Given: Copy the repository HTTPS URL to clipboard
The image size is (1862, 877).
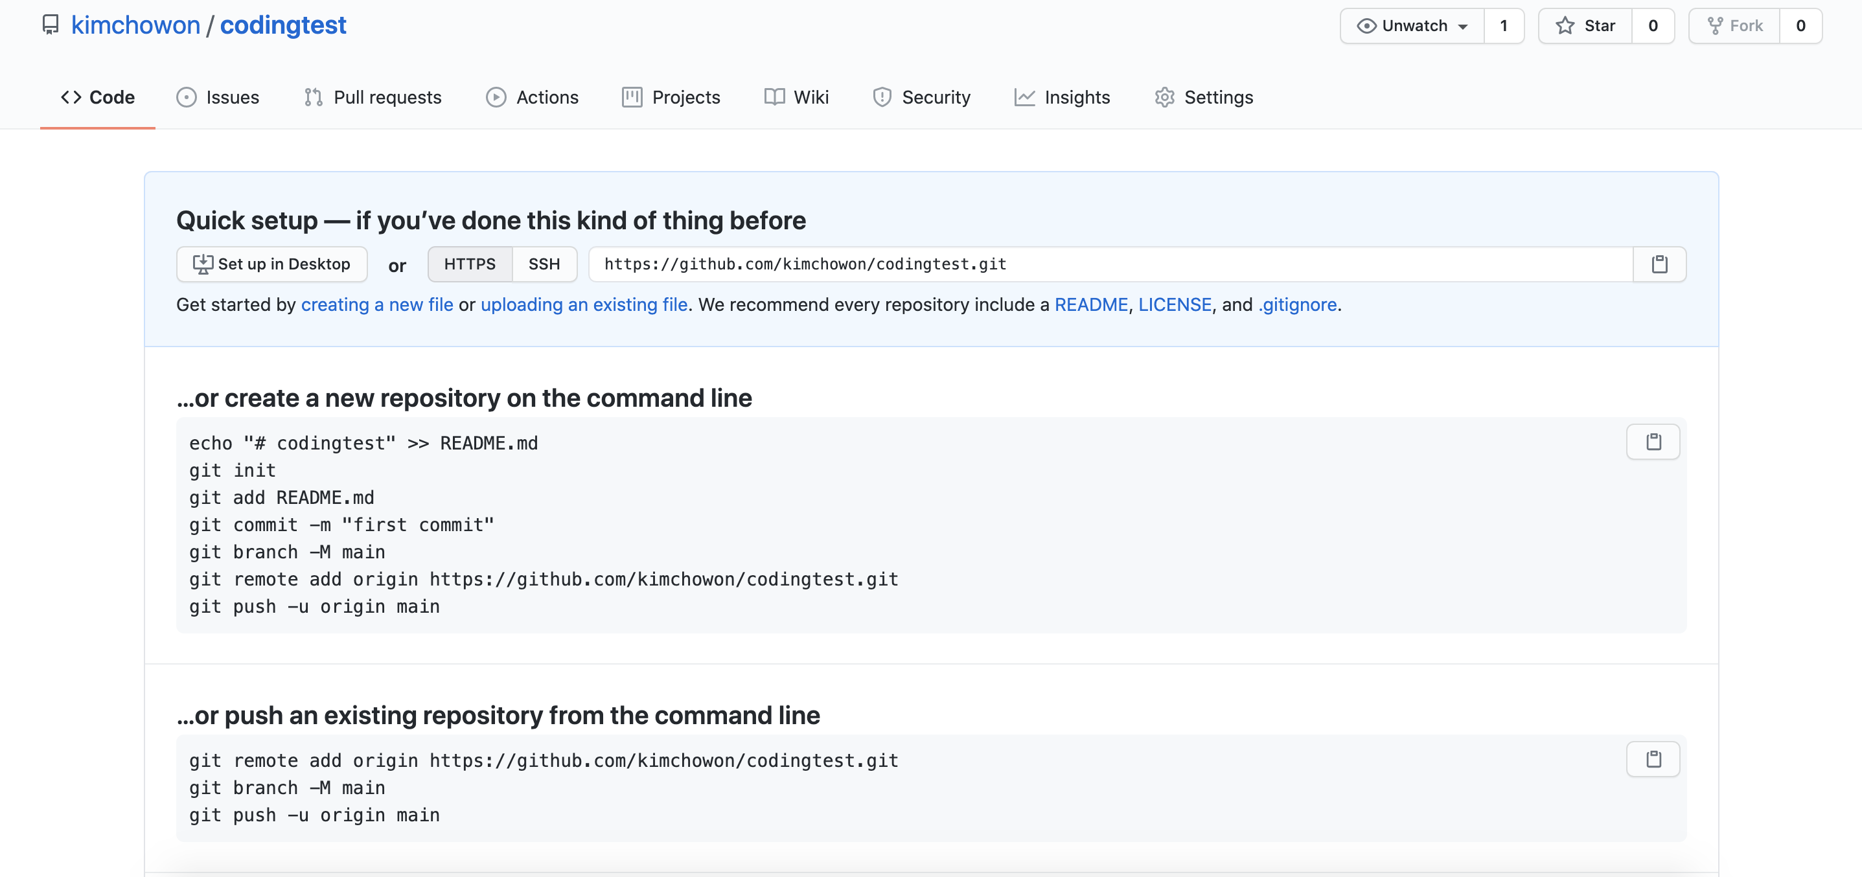Looking at the screenshot, I should pos(1659,264).
